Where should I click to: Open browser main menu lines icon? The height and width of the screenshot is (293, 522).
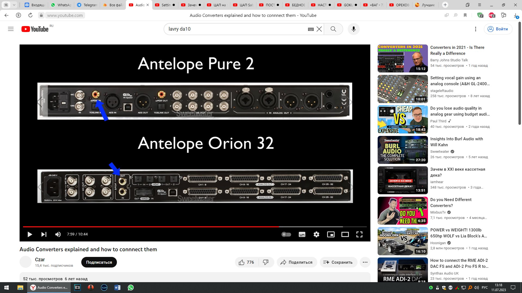[x=480, y=5]
